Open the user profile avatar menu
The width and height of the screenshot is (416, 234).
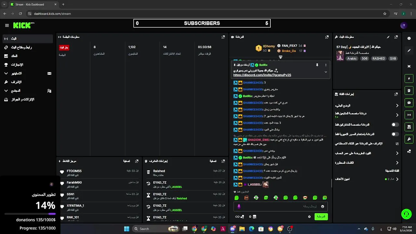404,25
